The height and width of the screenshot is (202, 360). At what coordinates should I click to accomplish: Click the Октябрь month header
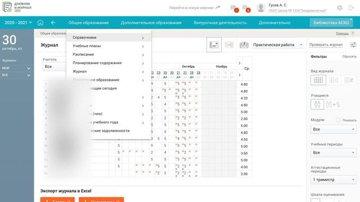188,66
